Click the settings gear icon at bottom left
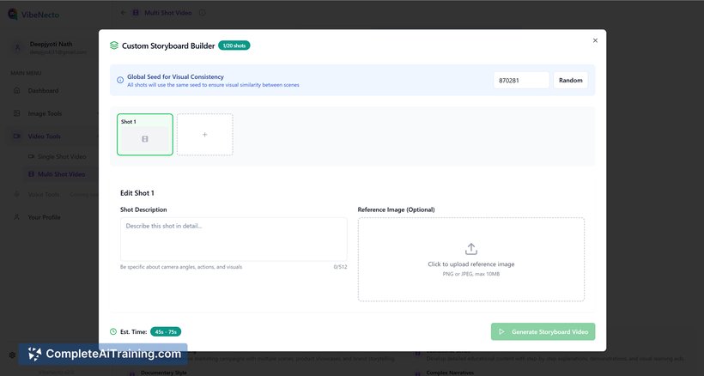This screenshot has height=376, width=704. point(12,355)
